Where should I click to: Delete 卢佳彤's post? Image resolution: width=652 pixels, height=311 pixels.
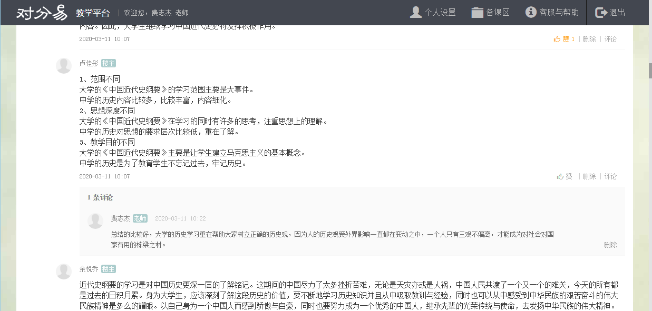tap(589, 176)
